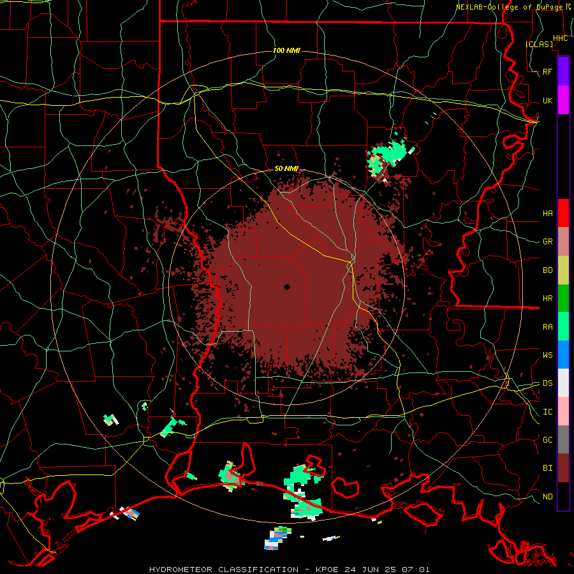Pick the yellow BD legend color swatch
Screen dimensions: 574x574
click(563, 270)
